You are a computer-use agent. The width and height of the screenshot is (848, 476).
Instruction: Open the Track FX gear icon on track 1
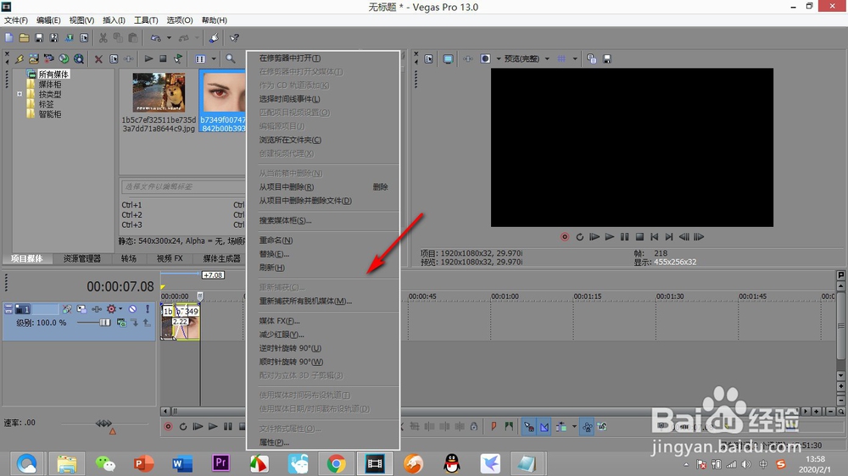[x=111, y=309]
